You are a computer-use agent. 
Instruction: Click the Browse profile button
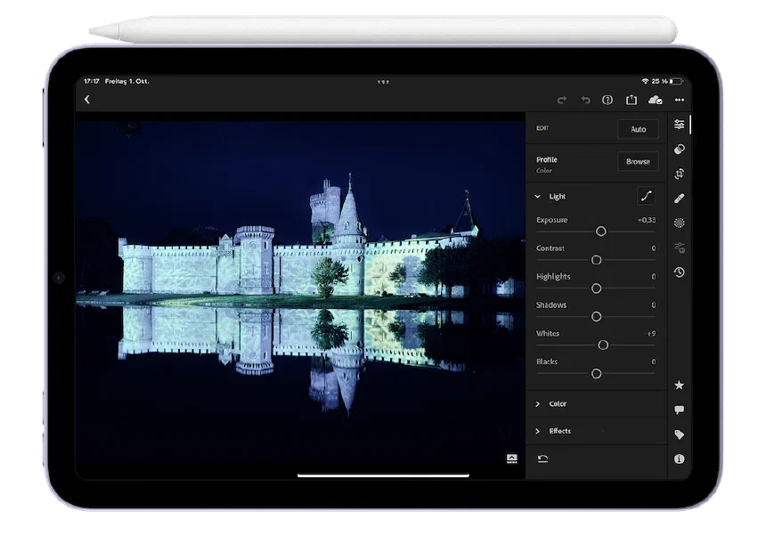coord(638,161)
